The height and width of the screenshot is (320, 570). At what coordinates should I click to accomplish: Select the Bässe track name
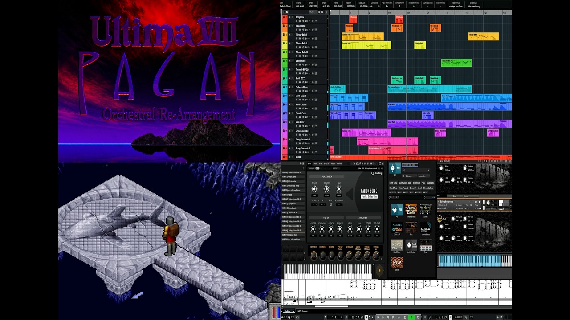298,157
